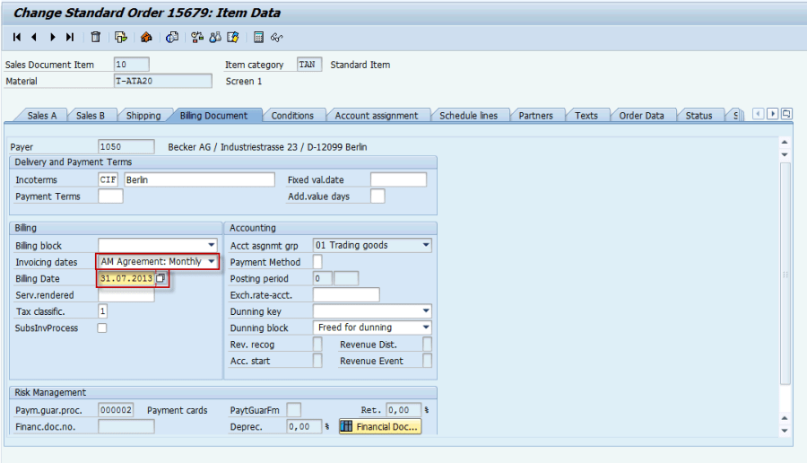Open the Acct asgnmt grp dropdown
This screenshot has height=463, width=807.
tap(426, 245)
